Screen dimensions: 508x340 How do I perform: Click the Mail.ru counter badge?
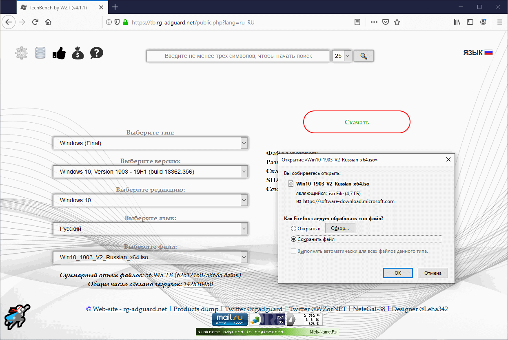(x=229, y=320)
